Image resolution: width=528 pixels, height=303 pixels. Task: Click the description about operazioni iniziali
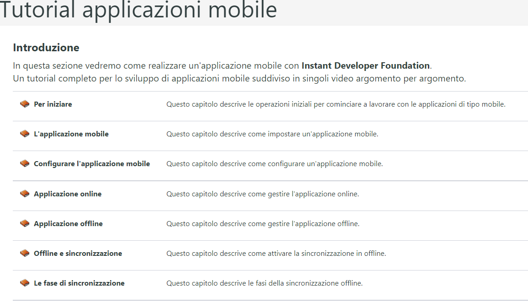(x=336, y=104)
